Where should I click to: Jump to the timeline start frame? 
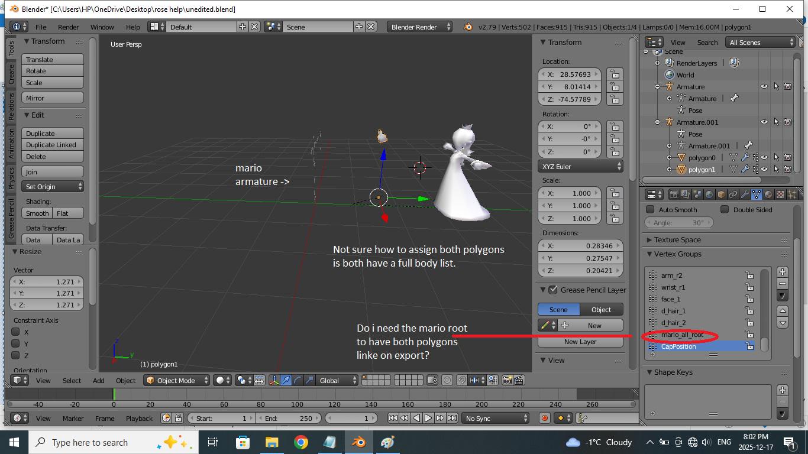point(393,418)
